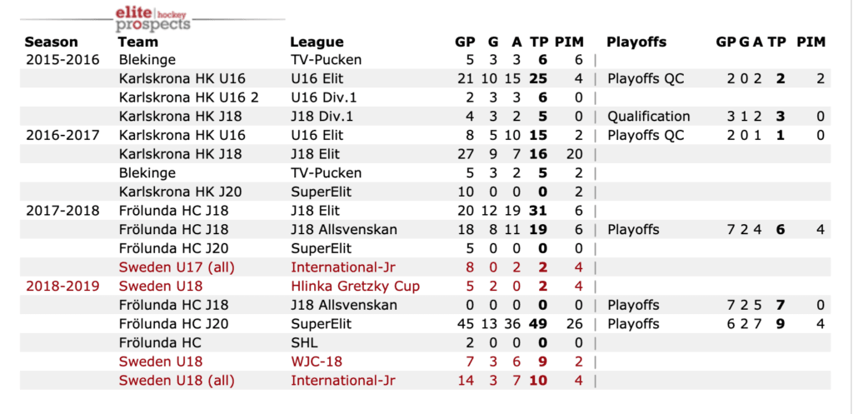Click the Team column header
Image resolution: width=853 pixels, height=414 pixels.
pos(137,42)
